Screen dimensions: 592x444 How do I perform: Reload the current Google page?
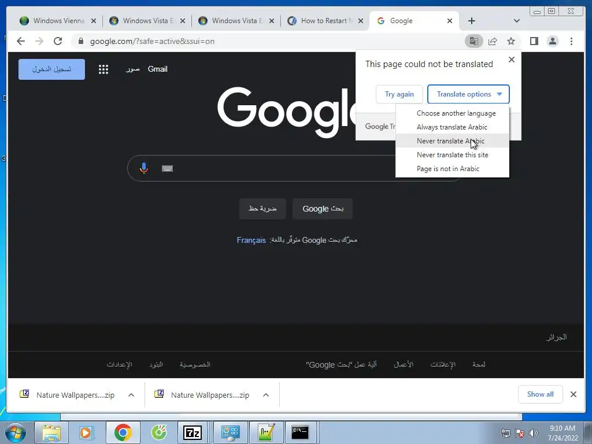click(58, 41)
